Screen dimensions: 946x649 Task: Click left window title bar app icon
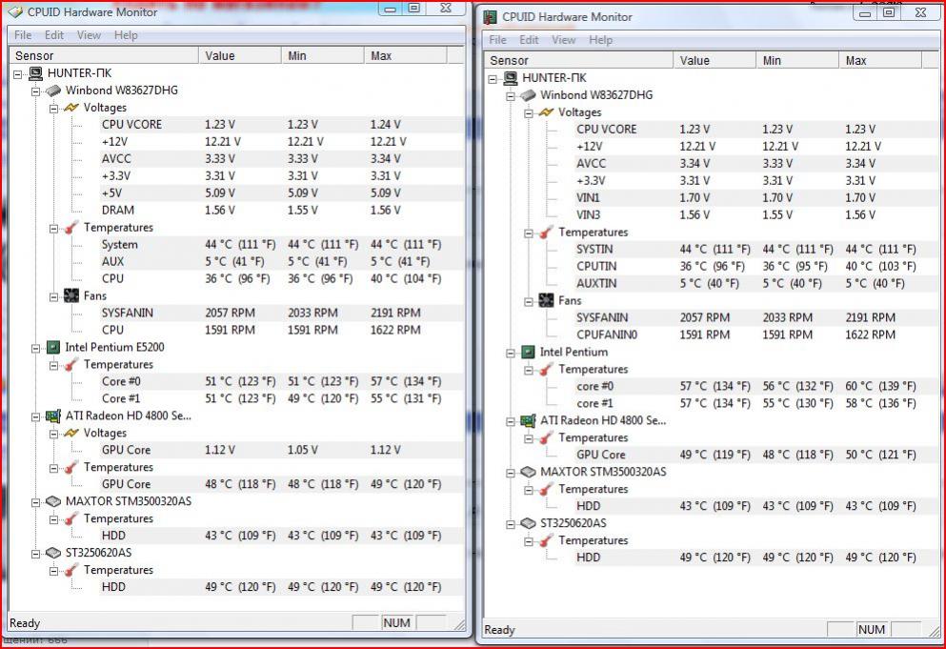point(15,12)
